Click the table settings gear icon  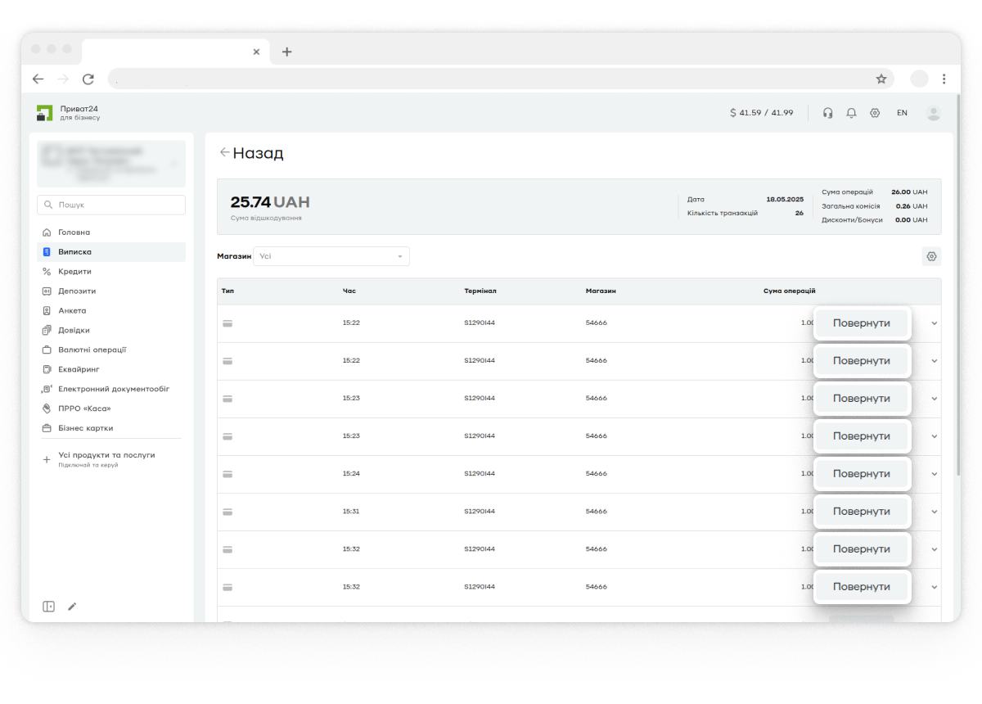click(x=931, y=256)
